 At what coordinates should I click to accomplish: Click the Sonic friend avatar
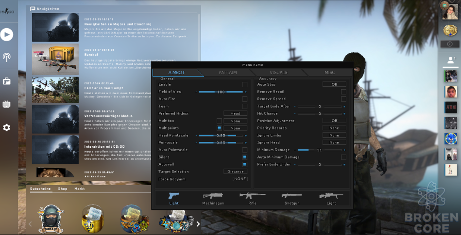click(x=451, y=139)
